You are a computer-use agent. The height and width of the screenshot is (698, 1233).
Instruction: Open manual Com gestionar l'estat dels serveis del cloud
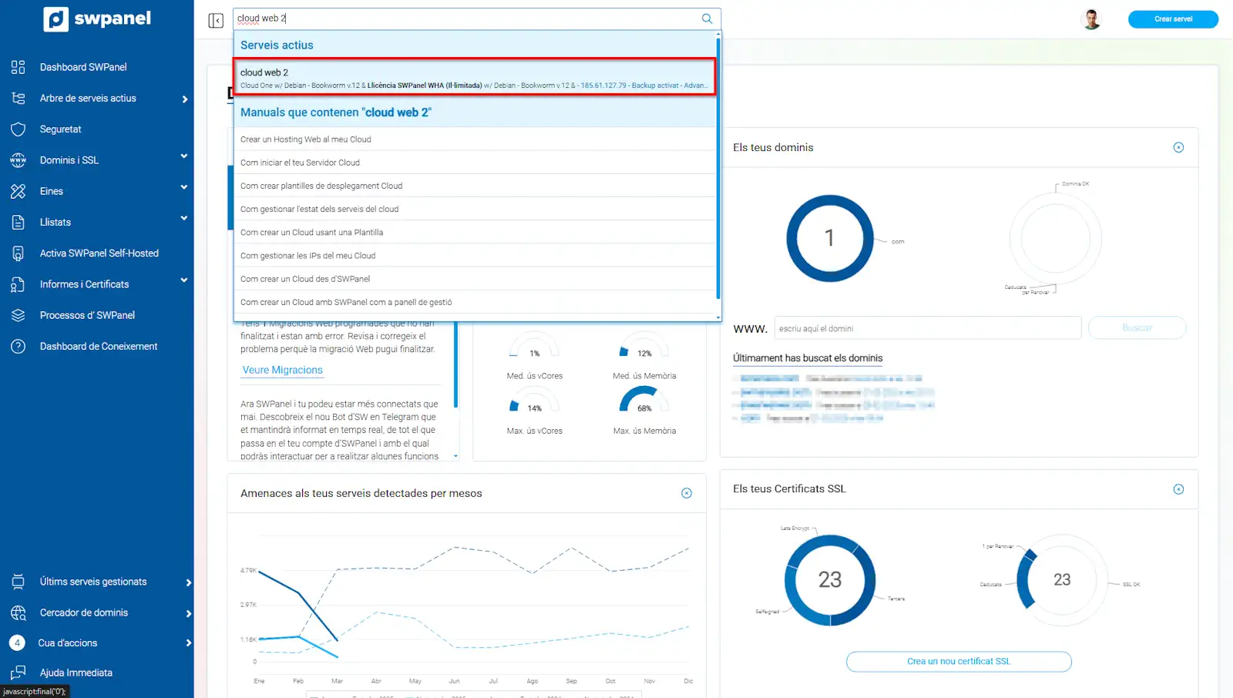point(475,209)
